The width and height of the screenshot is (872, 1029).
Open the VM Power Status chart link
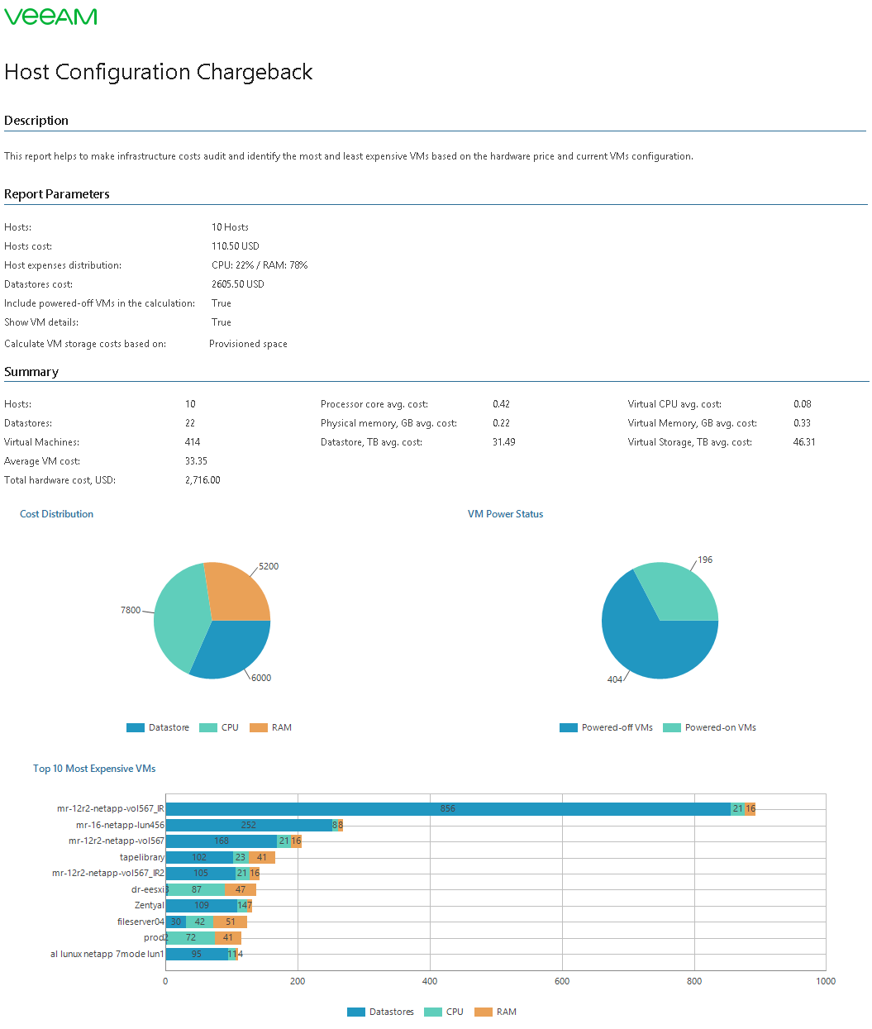[504, 513]
